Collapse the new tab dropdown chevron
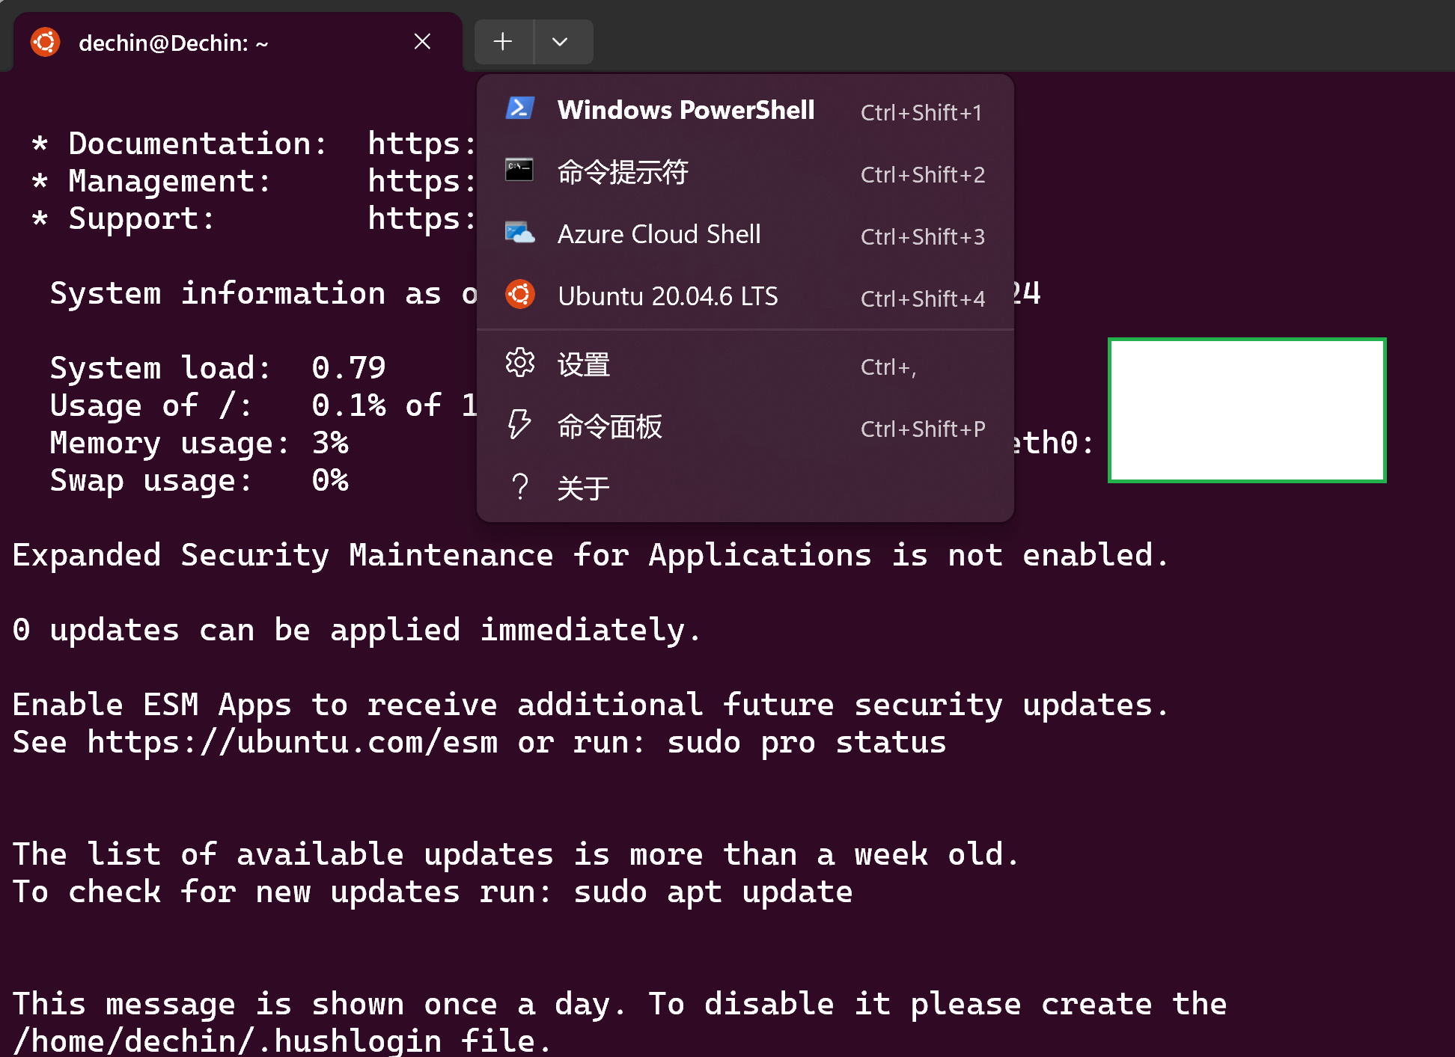The height and width of the screenshot is (1057, 1455). click(x=560, y=42)
